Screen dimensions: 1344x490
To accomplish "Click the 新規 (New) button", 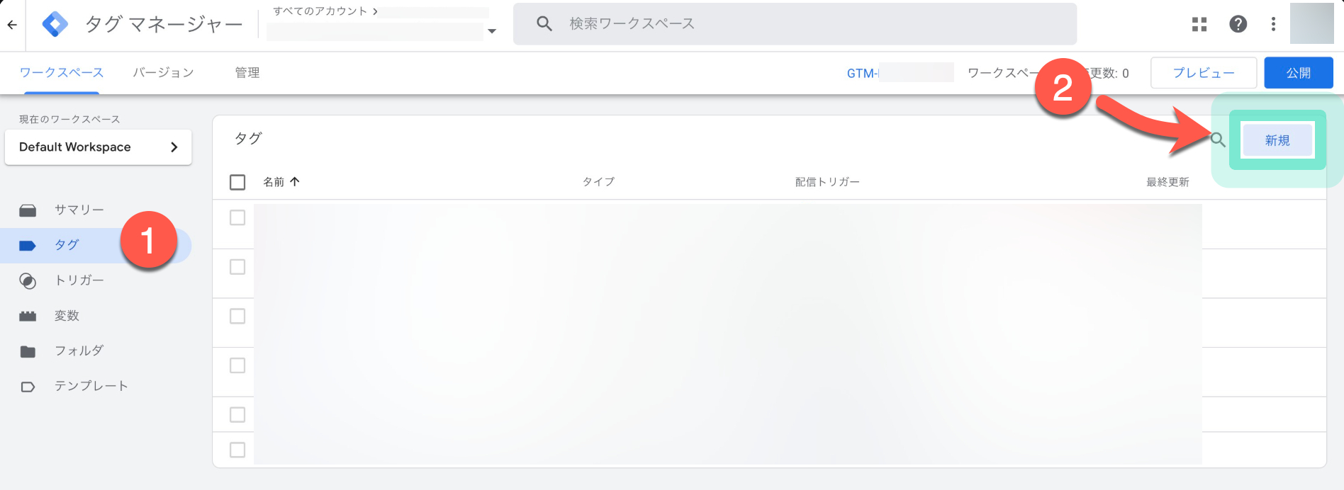I will coord(1277,139).
